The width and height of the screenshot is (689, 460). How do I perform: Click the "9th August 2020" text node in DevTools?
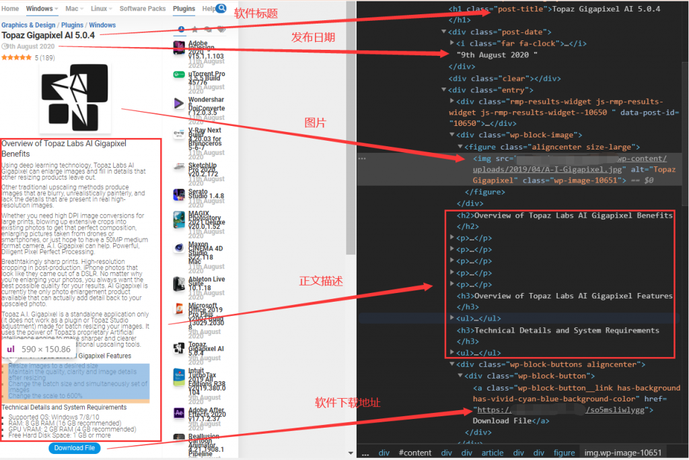[x=497, y=55]
